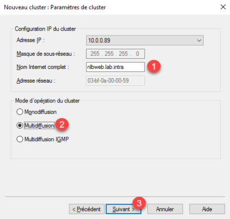230x219 pixels.
Task: Click the Nom Internet complet field
Action: click(116, 67)
